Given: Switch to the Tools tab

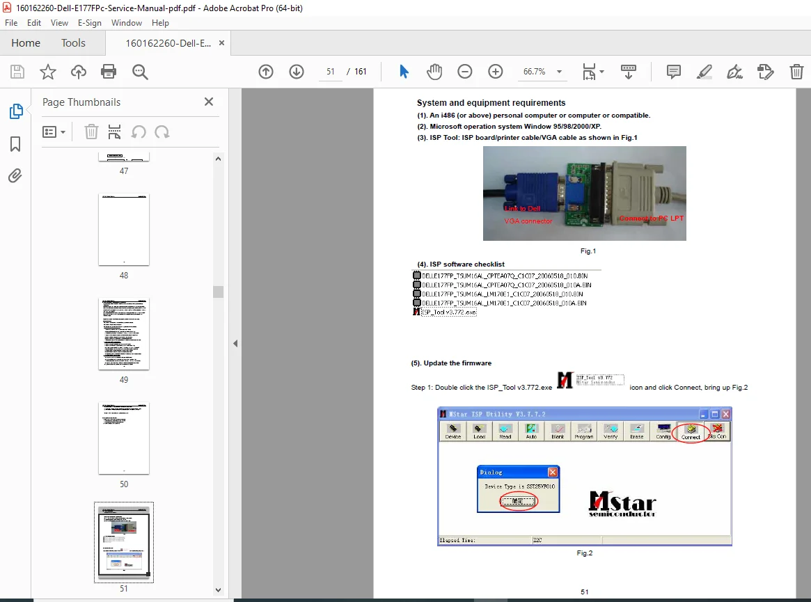Looking at the screenshot, I should (73, 43).
